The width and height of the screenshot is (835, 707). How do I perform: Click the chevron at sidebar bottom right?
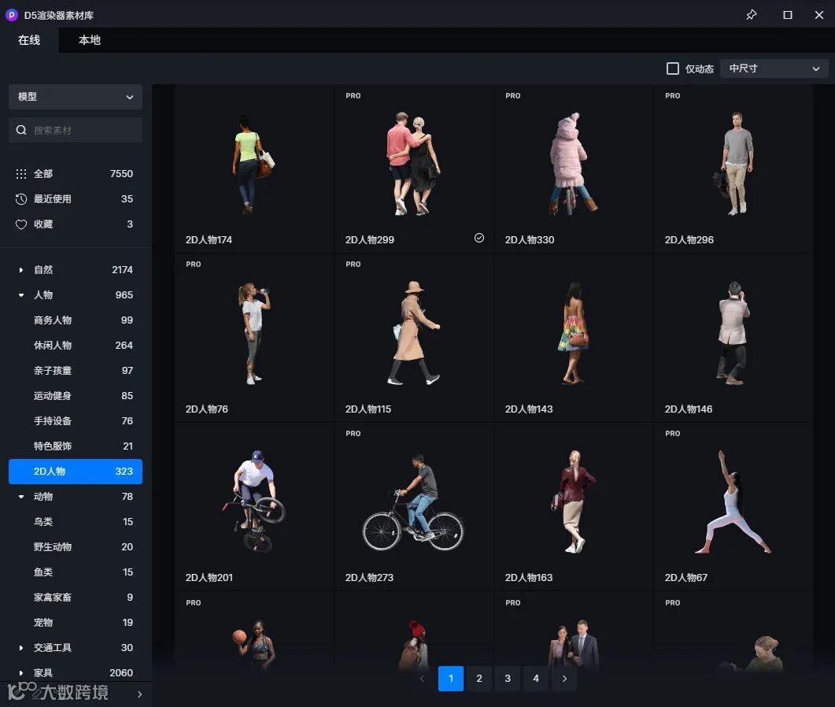[x=139, y=694]
